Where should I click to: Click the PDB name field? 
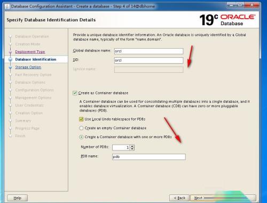[149, 157]
